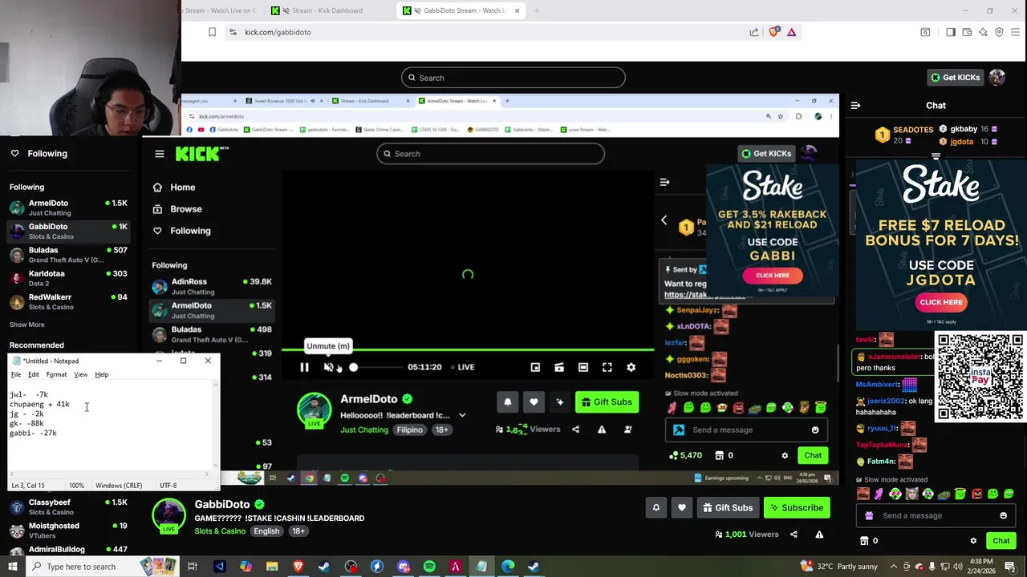1027x577 pixels.
Task: Select AdinRoss in inner following list
Action: [x=213, y=286]
